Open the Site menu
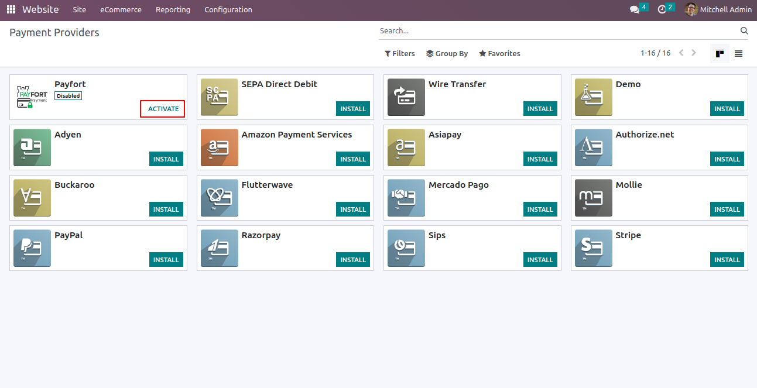Viewport: 757px width, 388px height. pos(80,9)
